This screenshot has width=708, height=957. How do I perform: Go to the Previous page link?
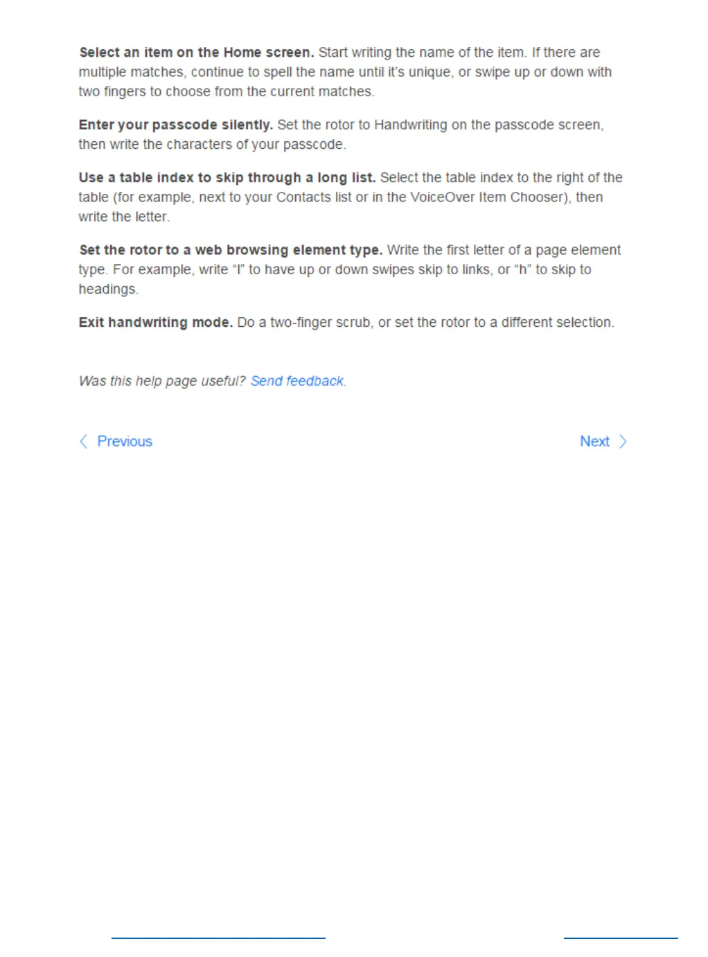tap(125, 442)
